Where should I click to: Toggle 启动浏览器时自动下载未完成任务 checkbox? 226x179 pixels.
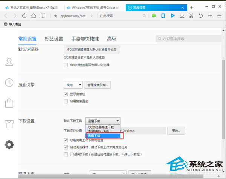point(66,147)
